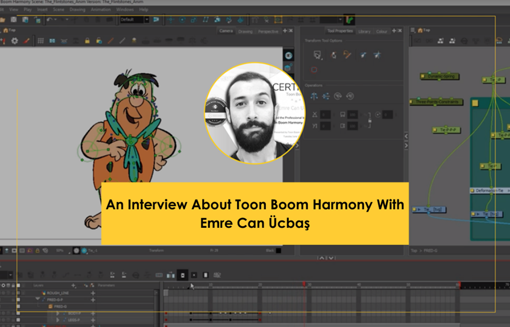Select the Library tab

pyautogui.click(x=364, y=31)
